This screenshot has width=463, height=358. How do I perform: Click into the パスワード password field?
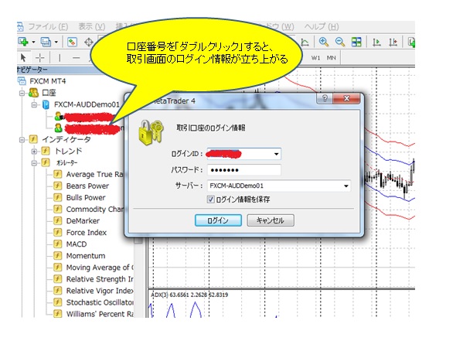click(244, 170)
